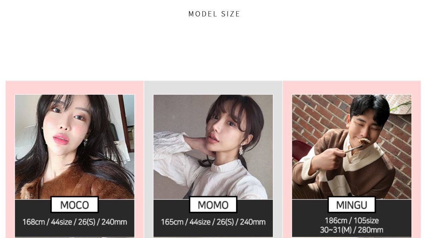Image resolution: width=426 pixels, height=238 pixels.
Task: Click the MODEL SIZE heading text
Action: 214,14
